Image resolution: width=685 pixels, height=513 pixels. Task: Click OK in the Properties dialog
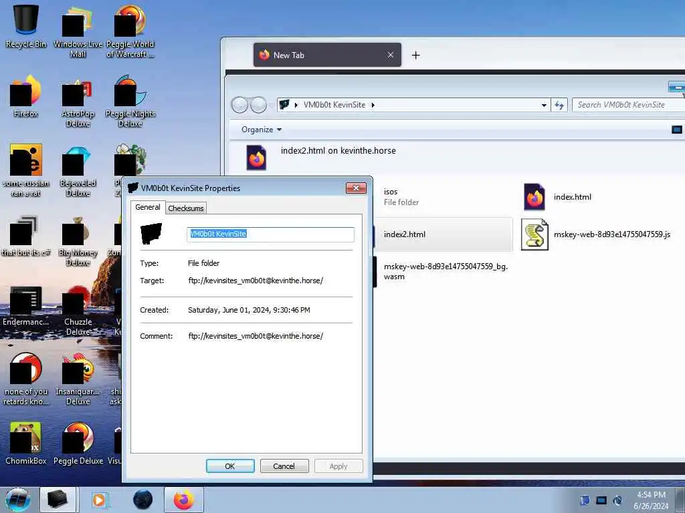(x=230, y=466)
